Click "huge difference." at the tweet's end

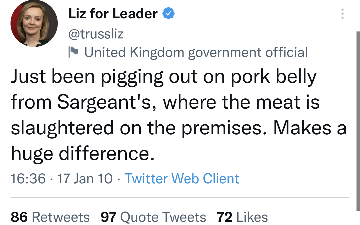[83, 153]
